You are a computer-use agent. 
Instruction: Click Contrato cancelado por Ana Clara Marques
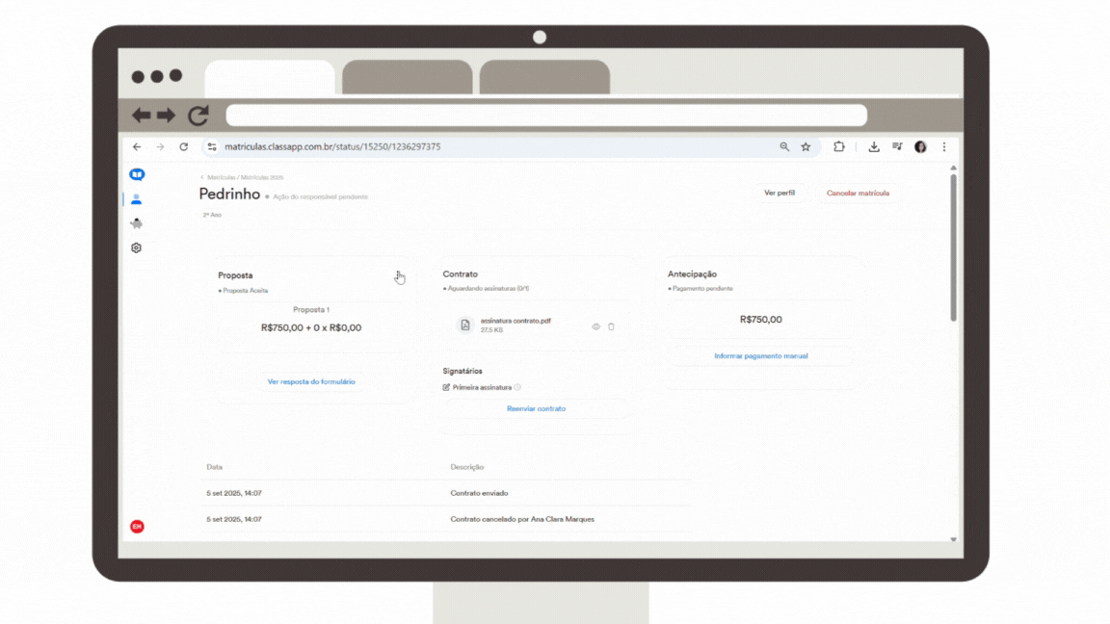[x=522, y=519]
